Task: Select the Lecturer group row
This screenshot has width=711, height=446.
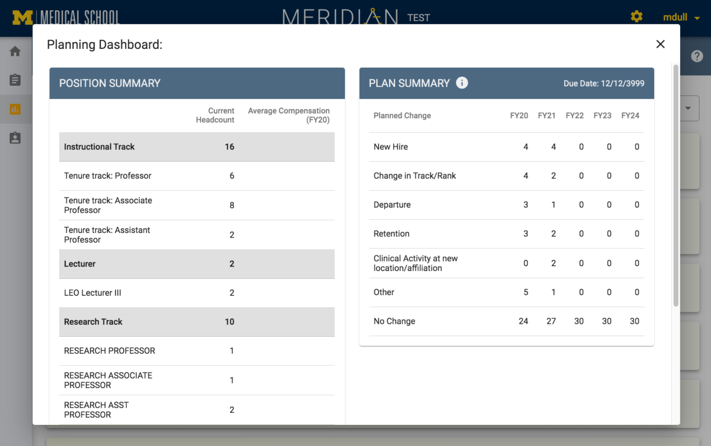Action: pyautogui.click(x=197, y=264)
